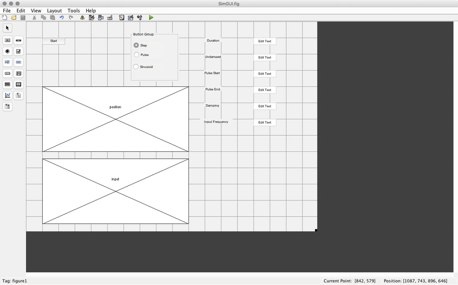Select the Axes tool in the component palette
The image size is (458, 285).
click(x=7, y=96)
